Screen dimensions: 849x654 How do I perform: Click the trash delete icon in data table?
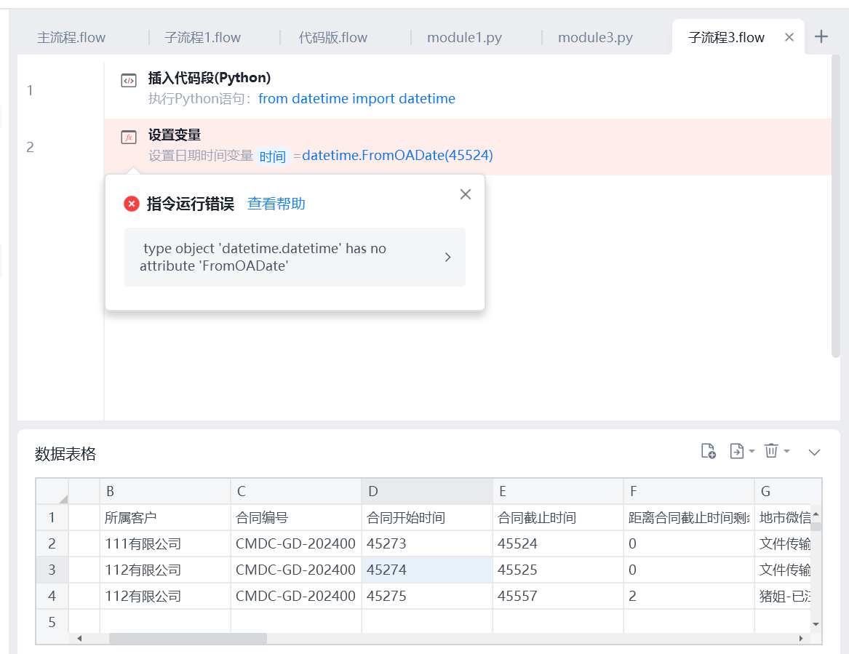772,450
